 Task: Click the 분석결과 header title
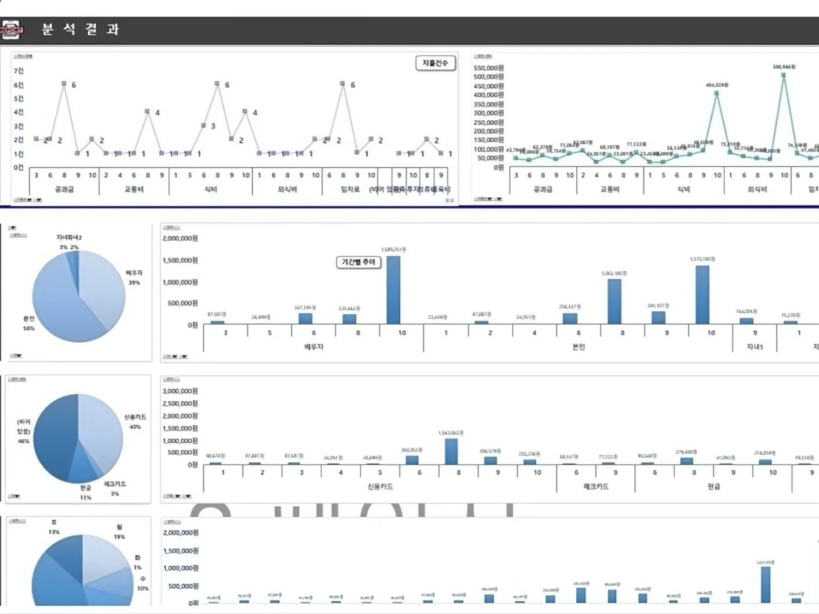click(80, 29)
